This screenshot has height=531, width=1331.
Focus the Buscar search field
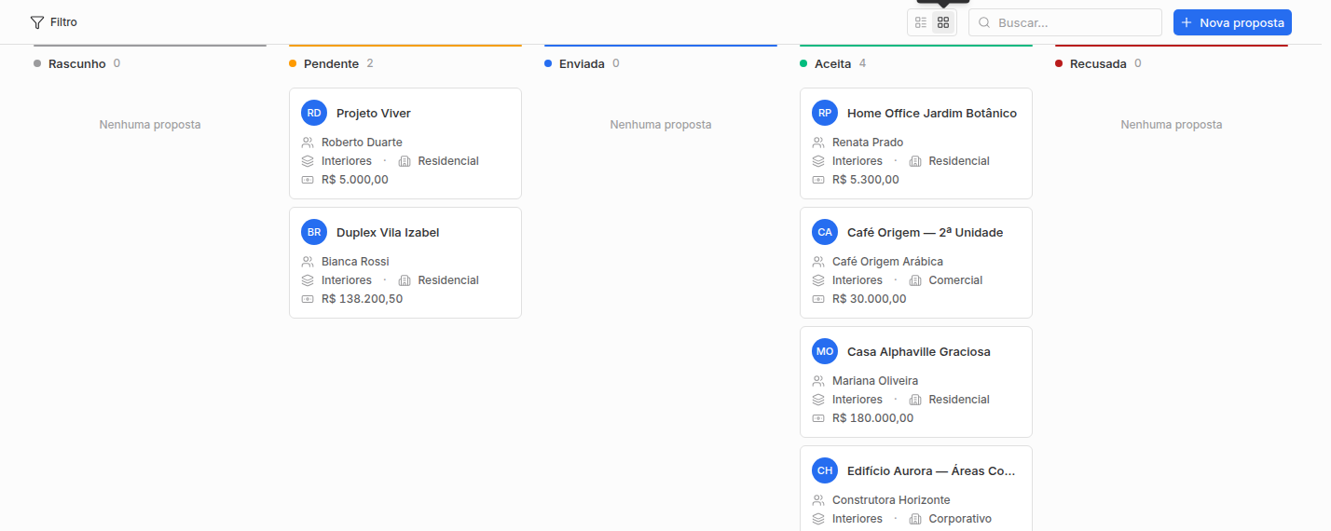(x=1065, y=22)
